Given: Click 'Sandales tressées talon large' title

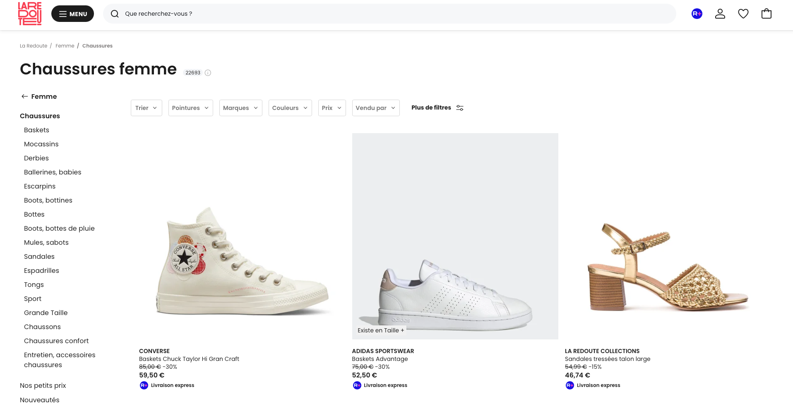Looking at the screenshot, I should (608, 359).
